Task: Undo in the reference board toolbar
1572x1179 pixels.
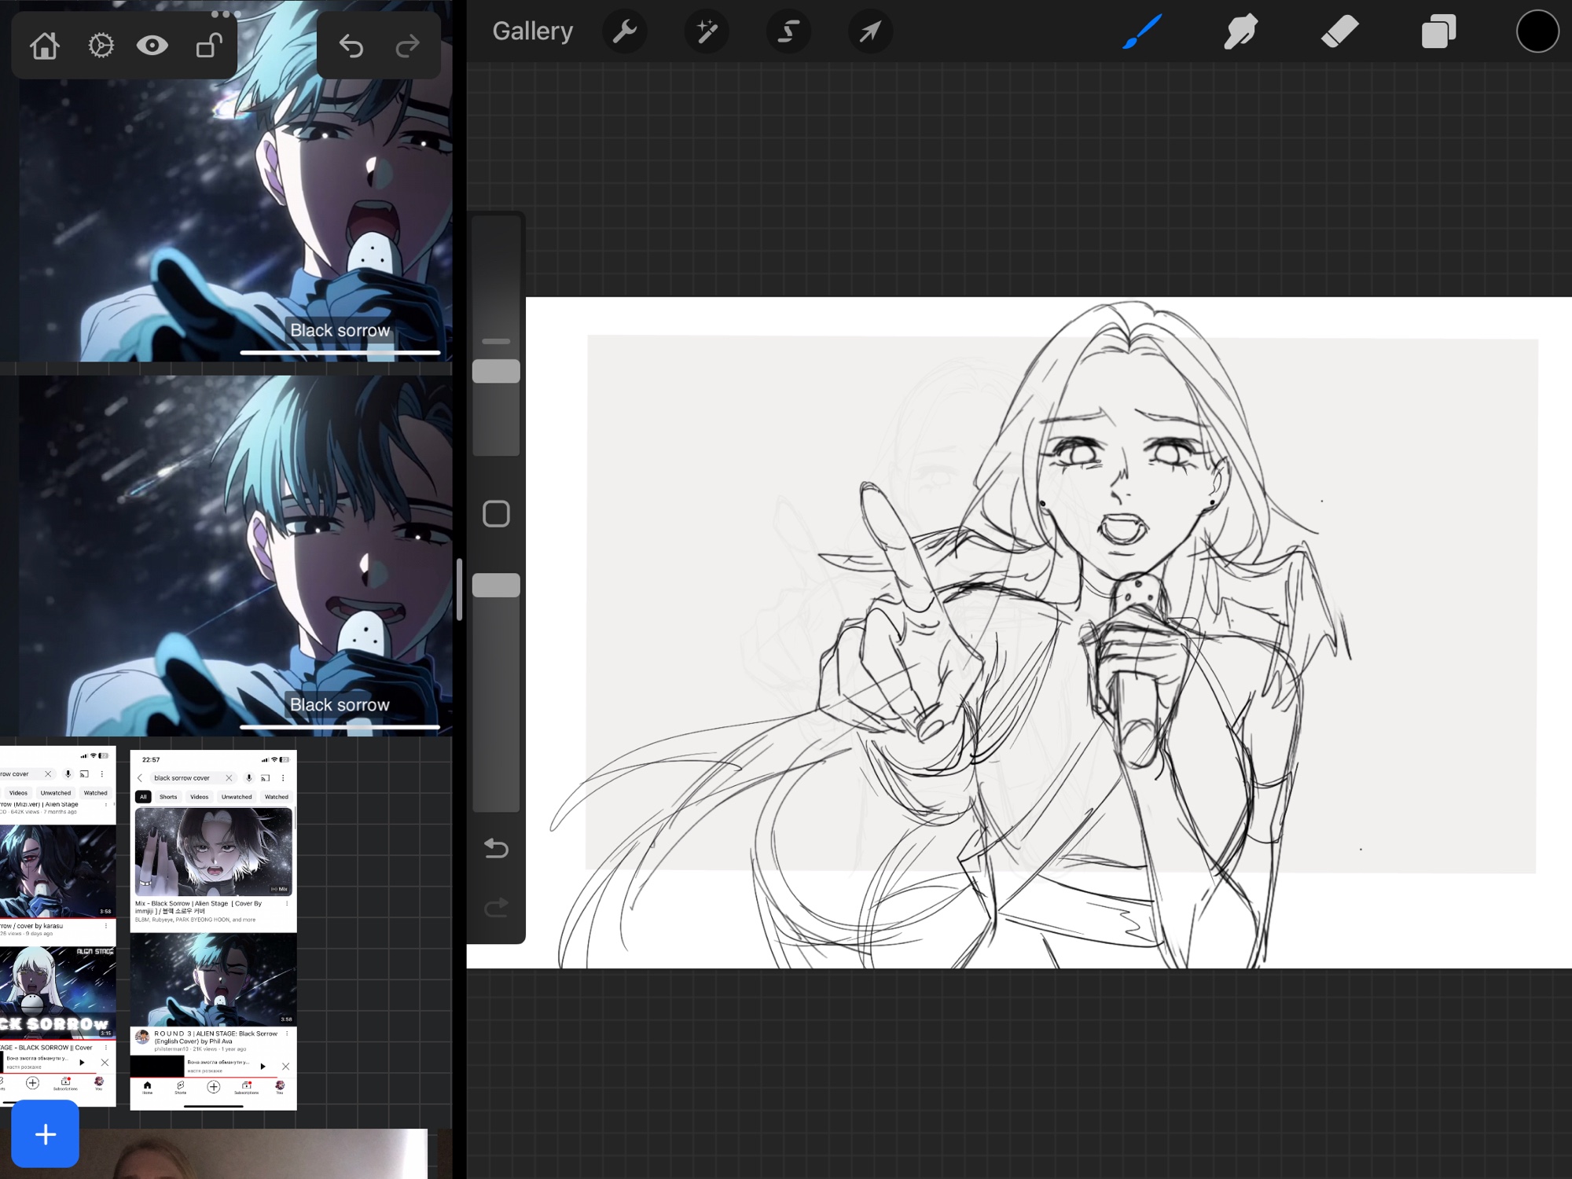Action: [351, 46]
